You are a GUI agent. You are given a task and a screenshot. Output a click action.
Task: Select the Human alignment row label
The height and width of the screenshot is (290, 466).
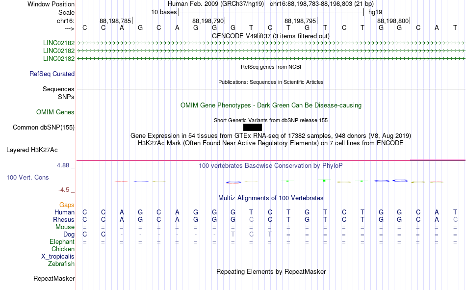point(64,212)
